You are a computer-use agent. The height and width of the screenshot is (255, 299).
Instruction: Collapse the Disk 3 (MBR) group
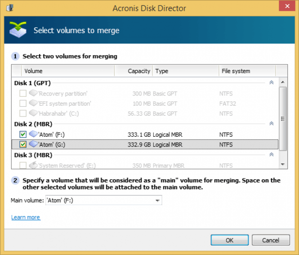272,155
